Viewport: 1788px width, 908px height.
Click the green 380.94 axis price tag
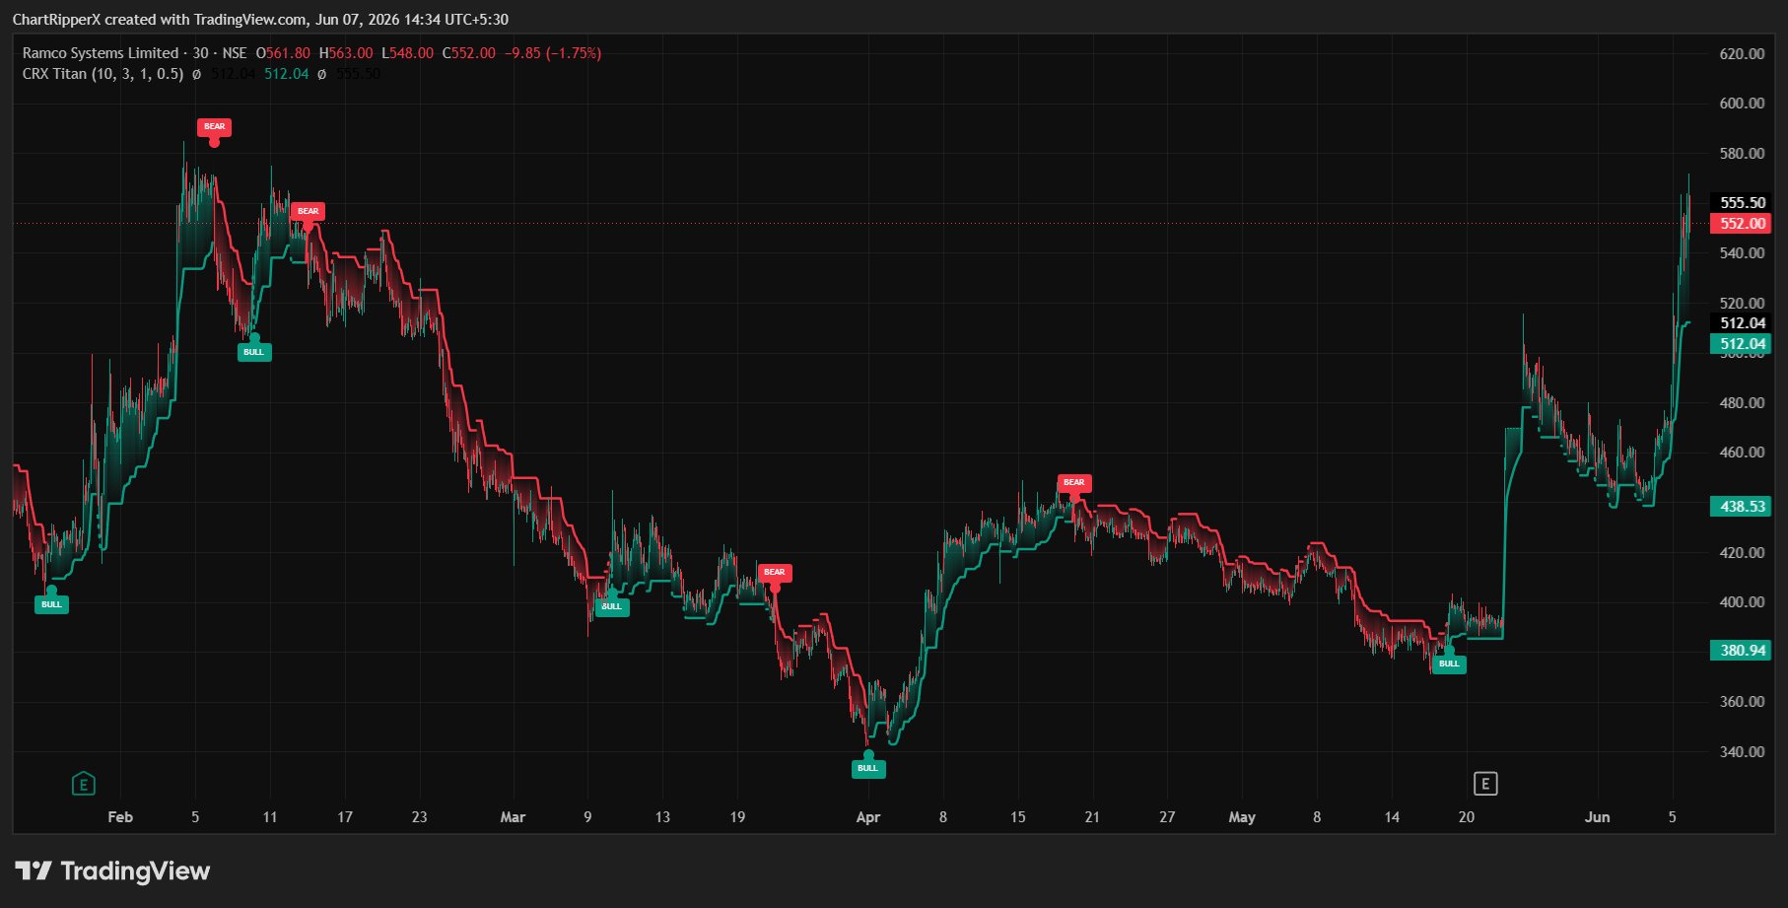pyautogui.click(x=1741, y=651)
